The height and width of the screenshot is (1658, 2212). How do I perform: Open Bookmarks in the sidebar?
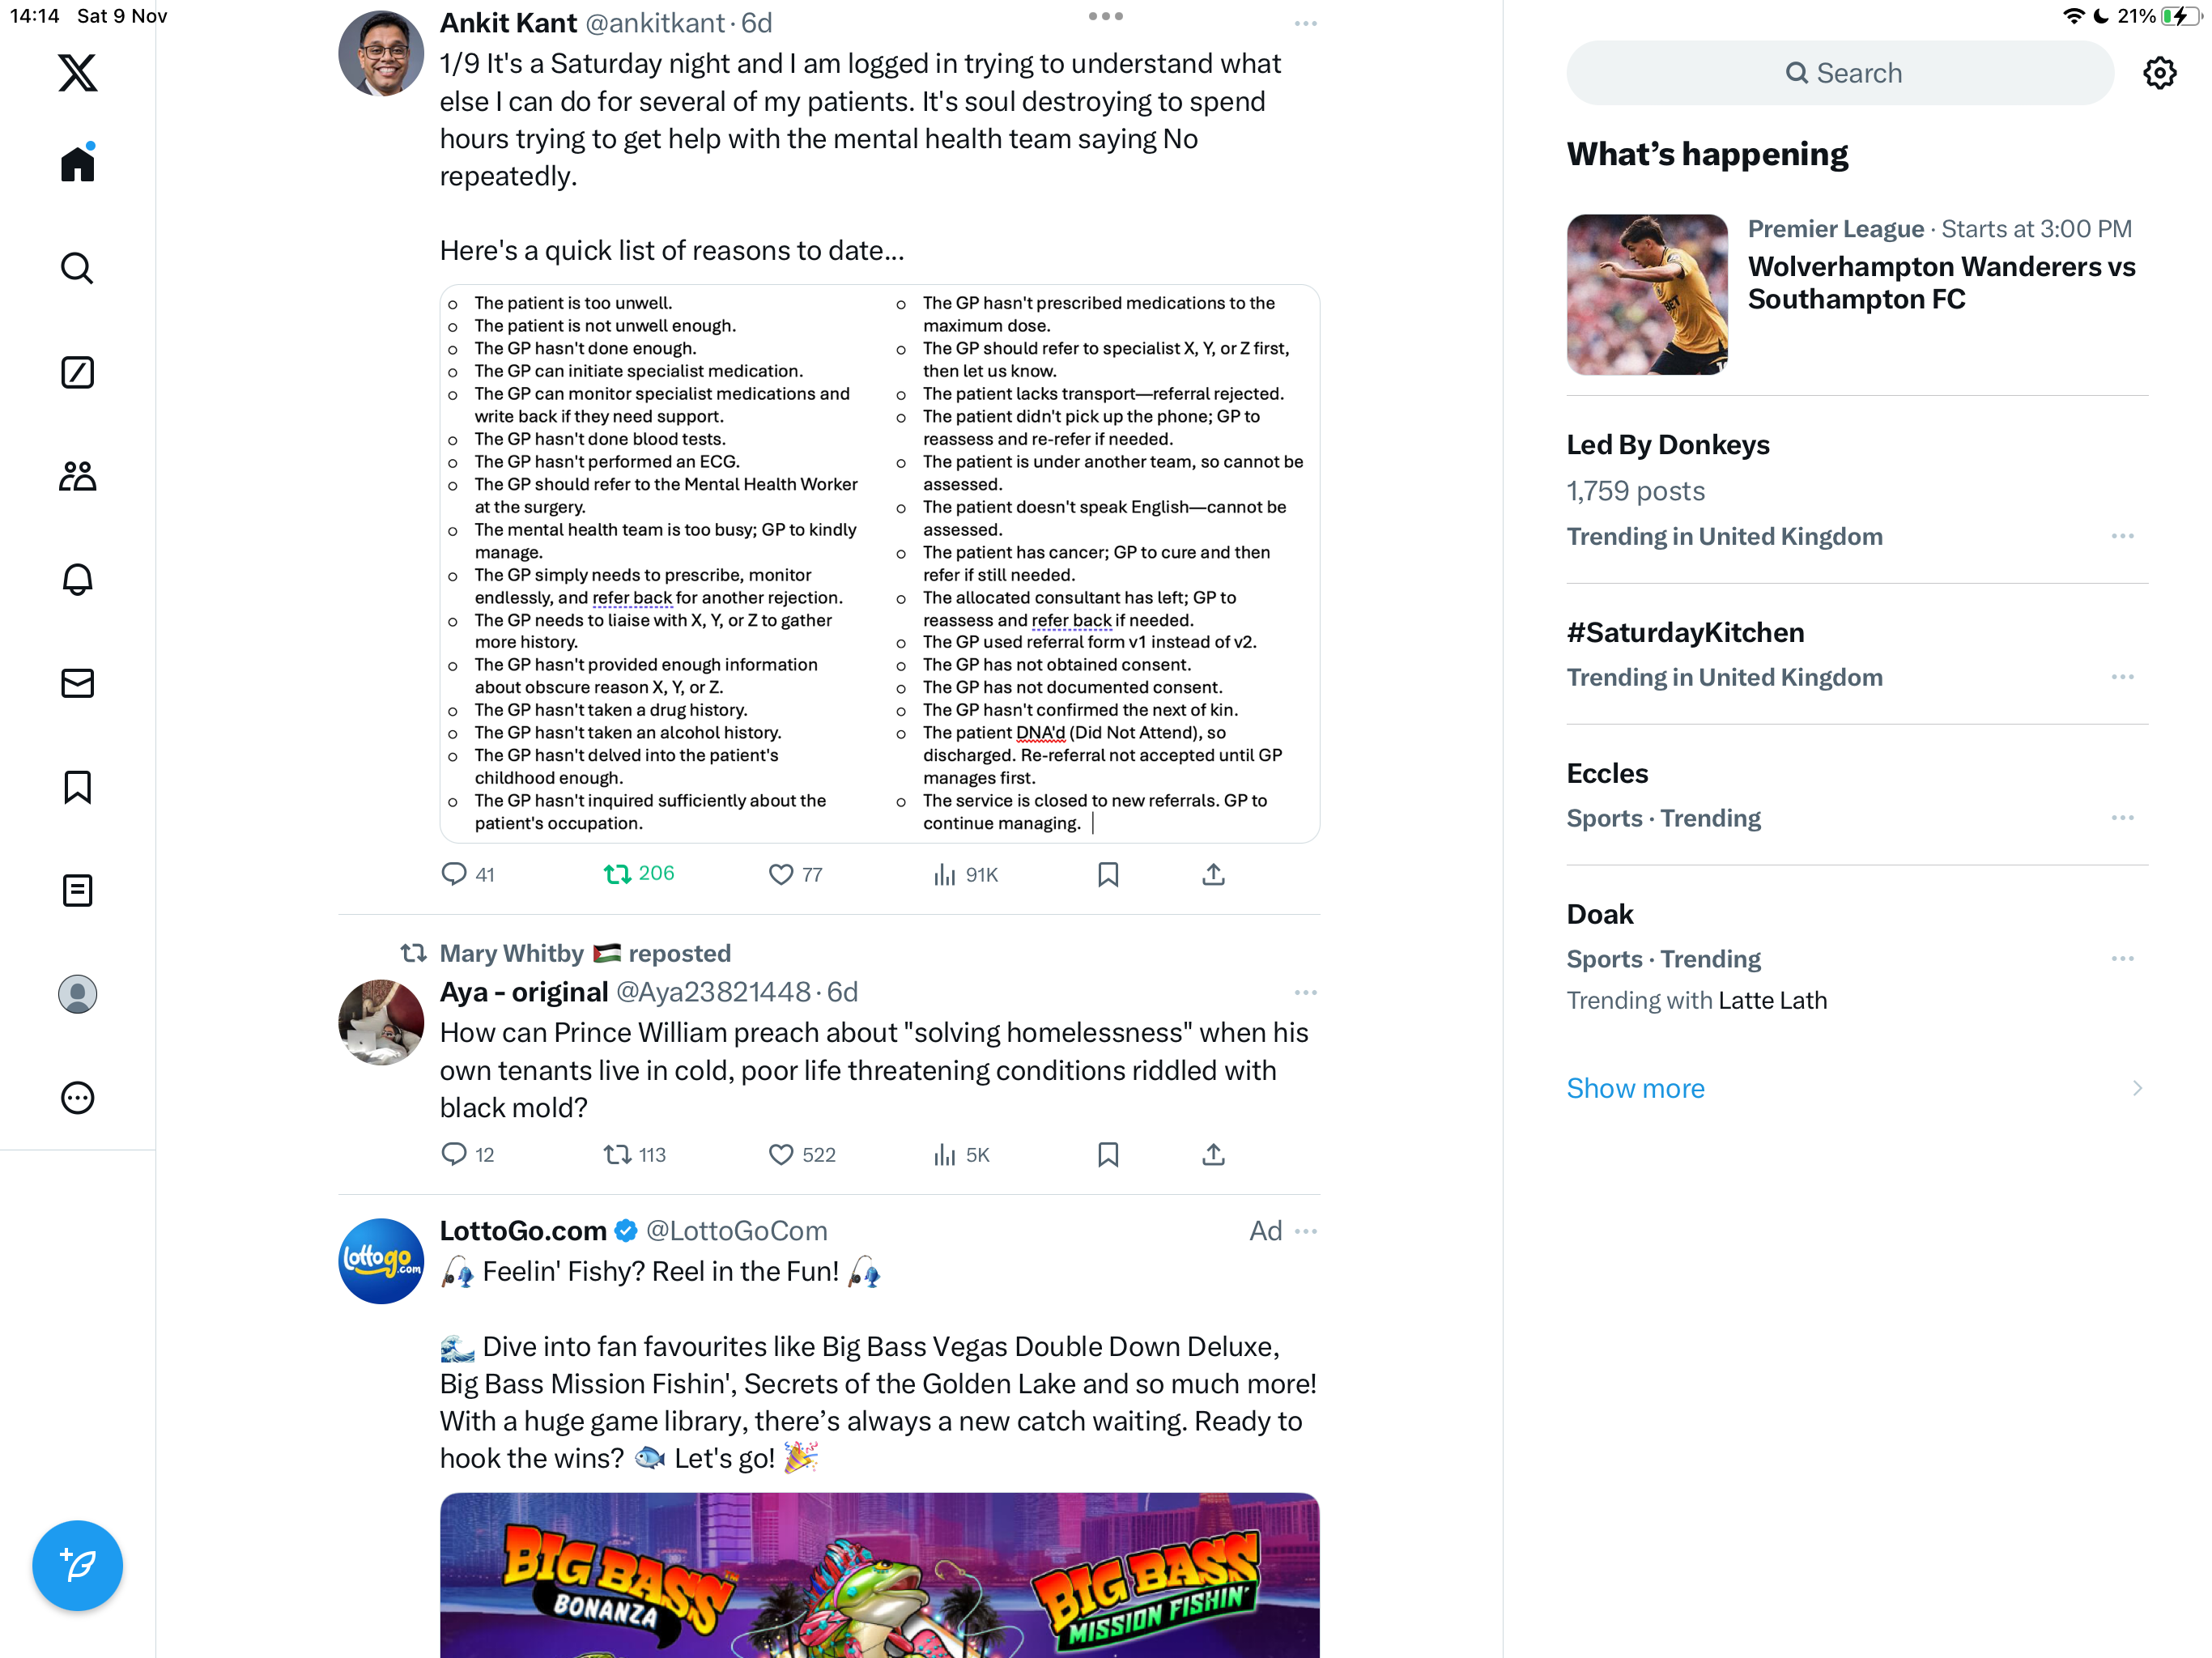[x=77, y=787]
